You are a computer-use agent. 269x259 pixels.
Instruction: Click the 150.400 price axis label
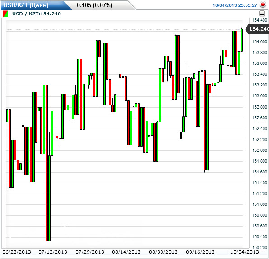[x=260, y=237]
